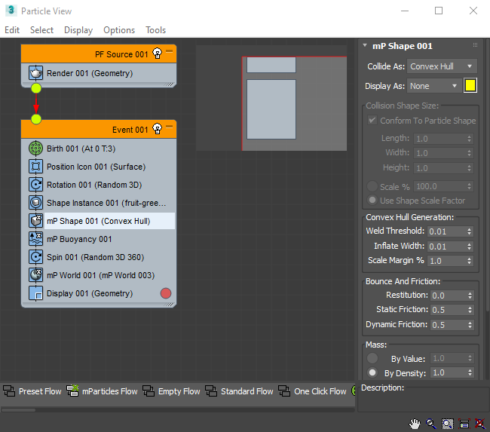Select the Scale % radio button
490x432 pixels.
coord(372,186)
